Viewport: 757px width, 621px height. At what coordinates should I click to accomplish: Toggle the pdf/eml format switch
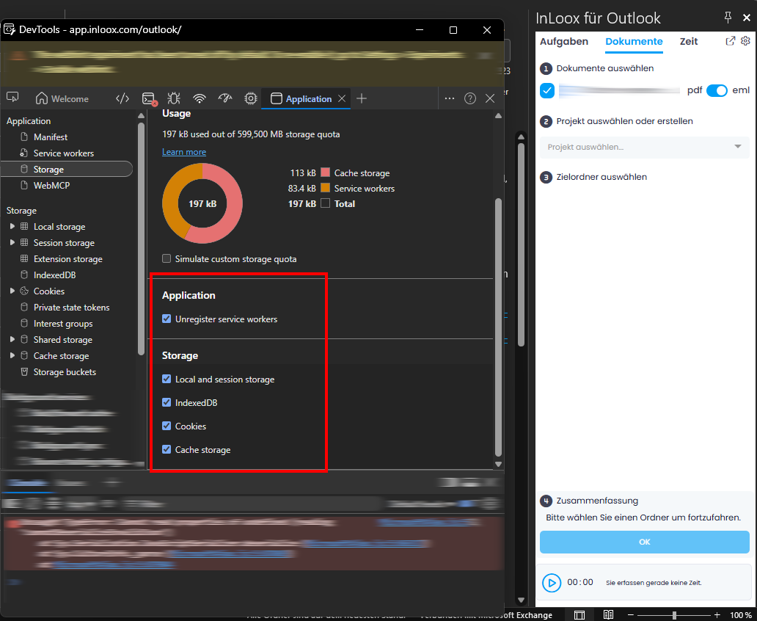point(717,90)
